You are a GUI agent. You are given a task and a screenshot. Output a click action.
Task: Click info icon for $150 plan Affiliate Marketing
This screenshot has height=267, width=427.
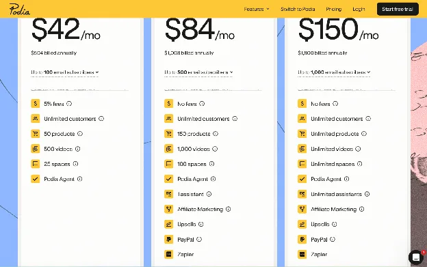[361, 209]
